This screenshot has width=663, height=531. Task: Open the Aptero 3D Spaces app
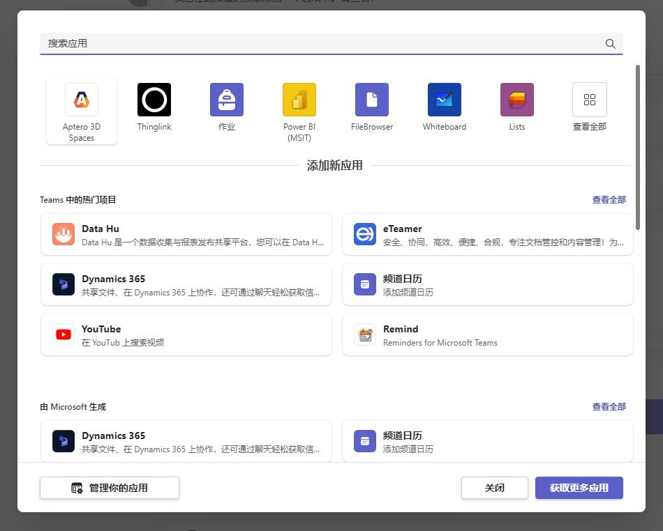point(82,111)
